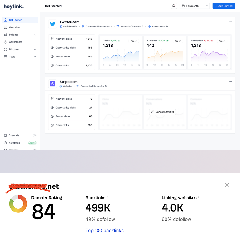Open Report for Clicks chart

(x=134, y=41)
